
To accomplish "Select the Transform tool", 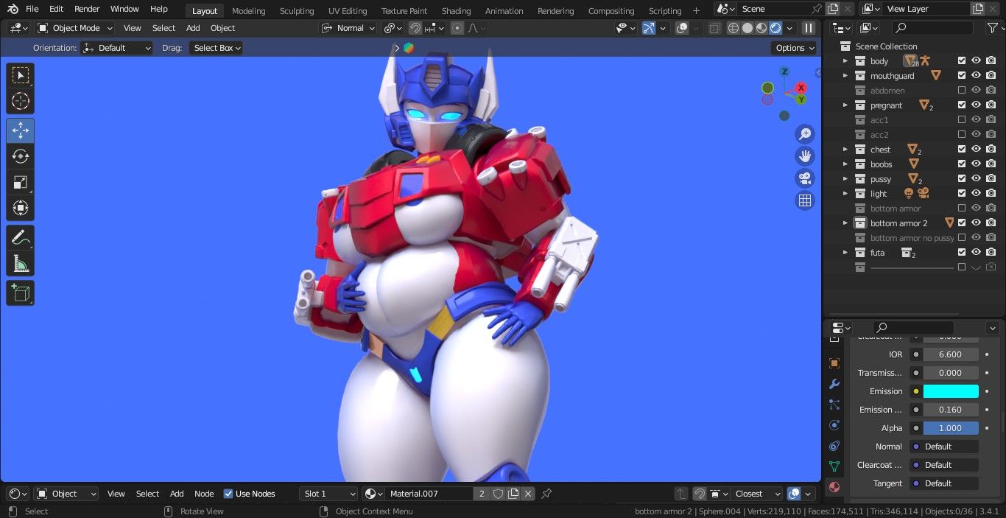I will click(x=21, y=208).
